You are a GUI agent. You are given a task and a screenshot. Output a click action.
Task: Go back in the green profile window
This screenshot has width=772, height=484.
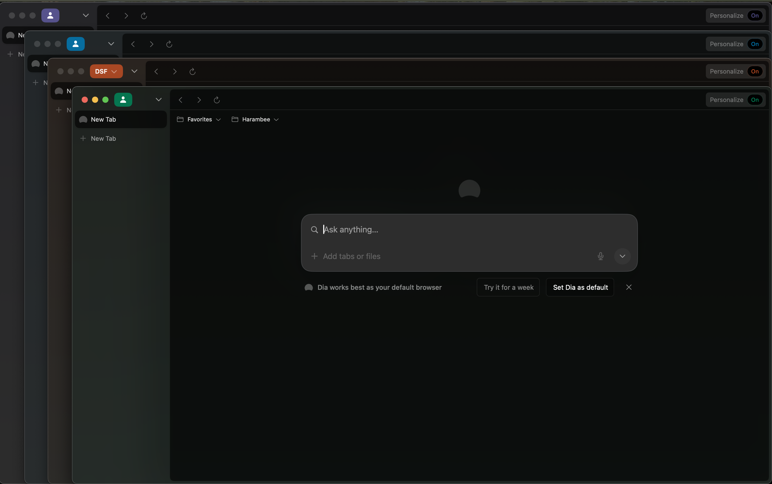click(x=181, y=100)
